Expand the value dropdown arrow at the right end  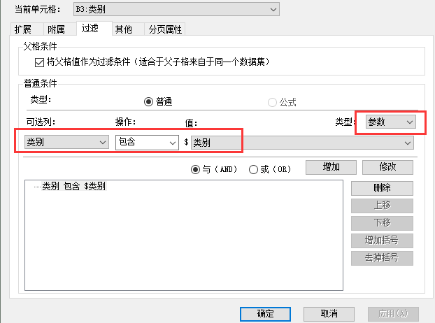pos(407,143)
